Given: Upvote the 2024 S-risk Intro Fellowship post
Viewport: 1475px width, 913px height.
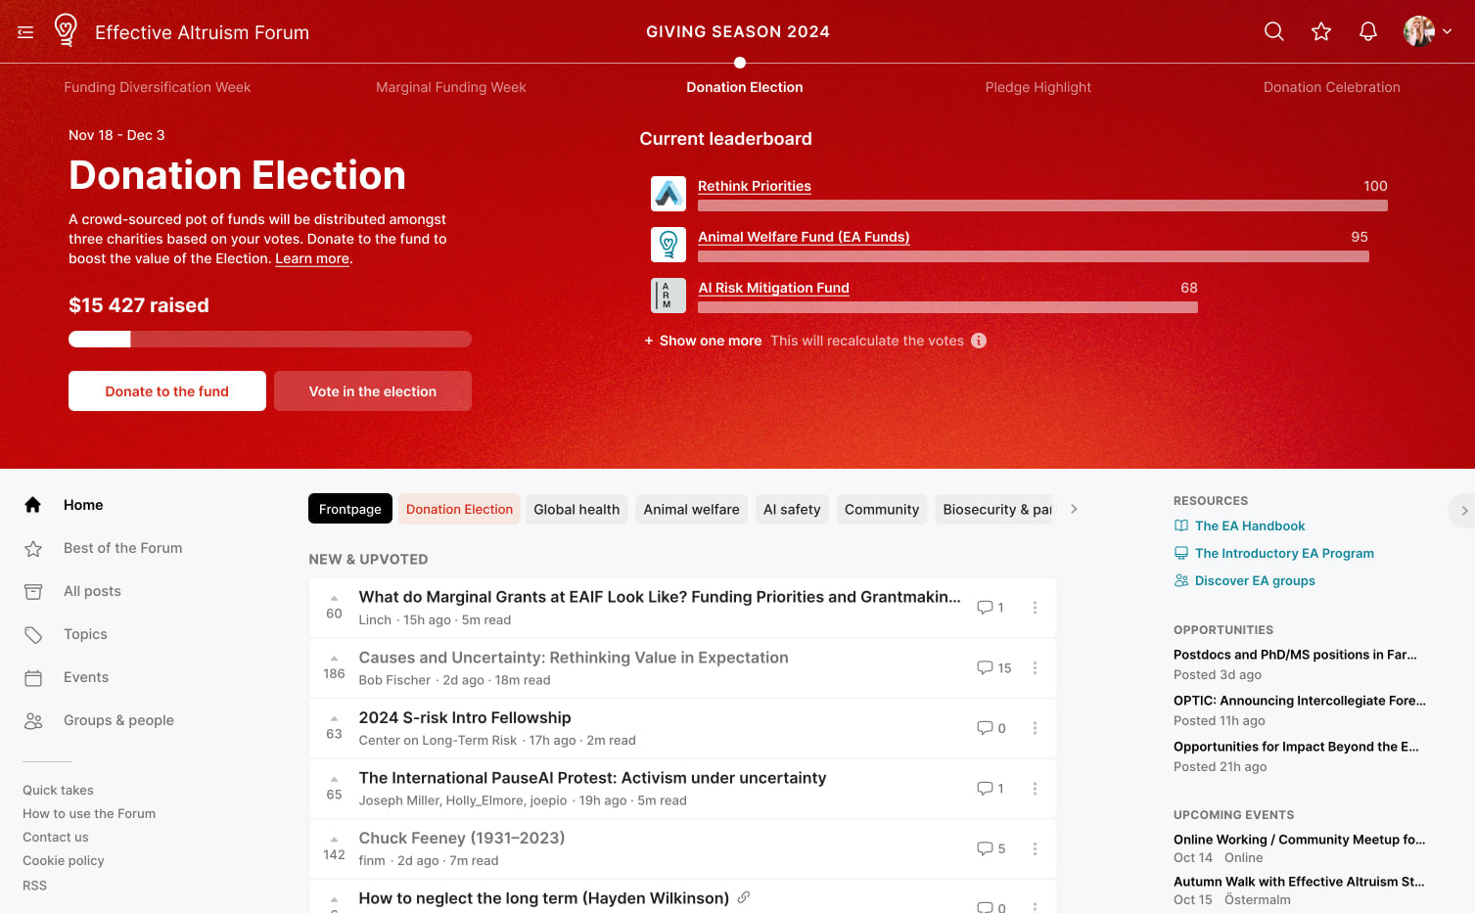Looking at the screenshot, I should [x=335, y=718].
